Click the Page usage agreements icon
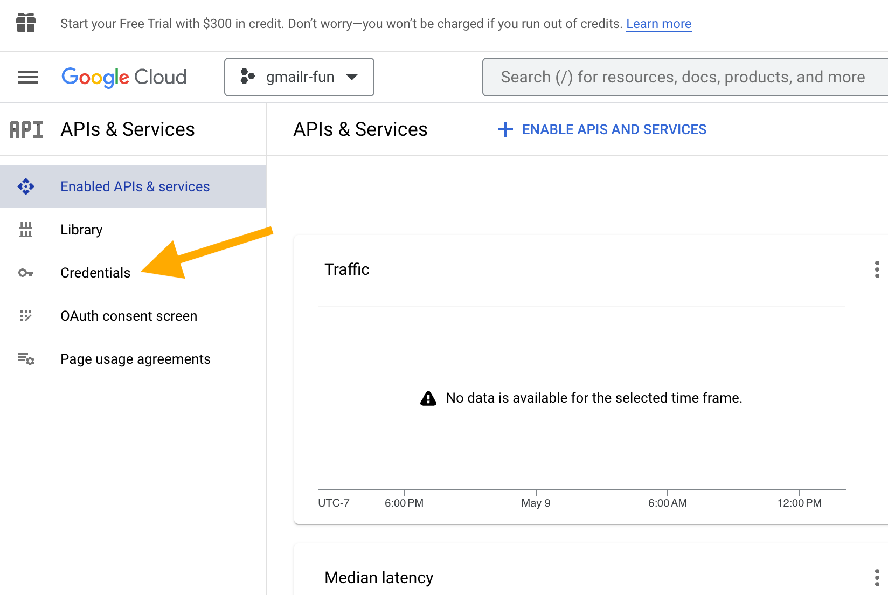 26,359
